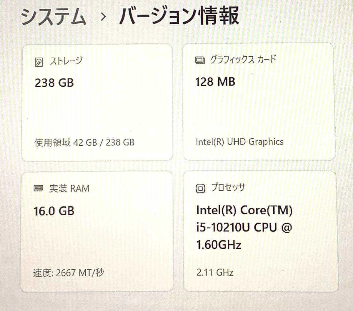Select the i5-10210U processor name text
This screenshot has height=311, width=353.
[x=244, y=227]
